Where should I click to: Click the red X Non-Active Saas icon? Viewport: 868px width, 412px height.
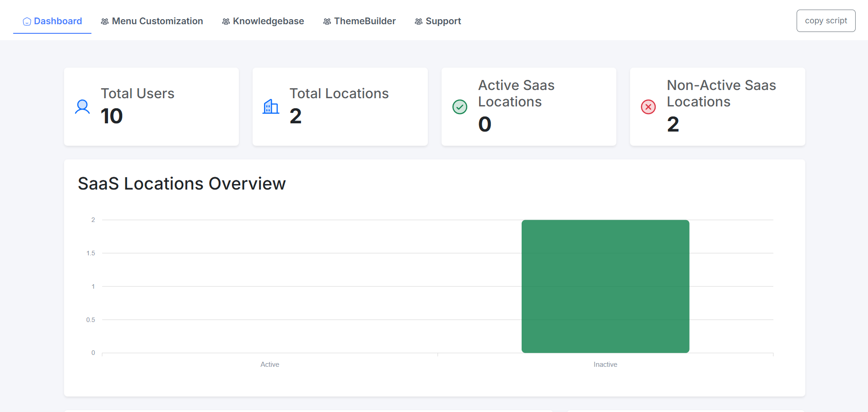[x=648, y=107]
